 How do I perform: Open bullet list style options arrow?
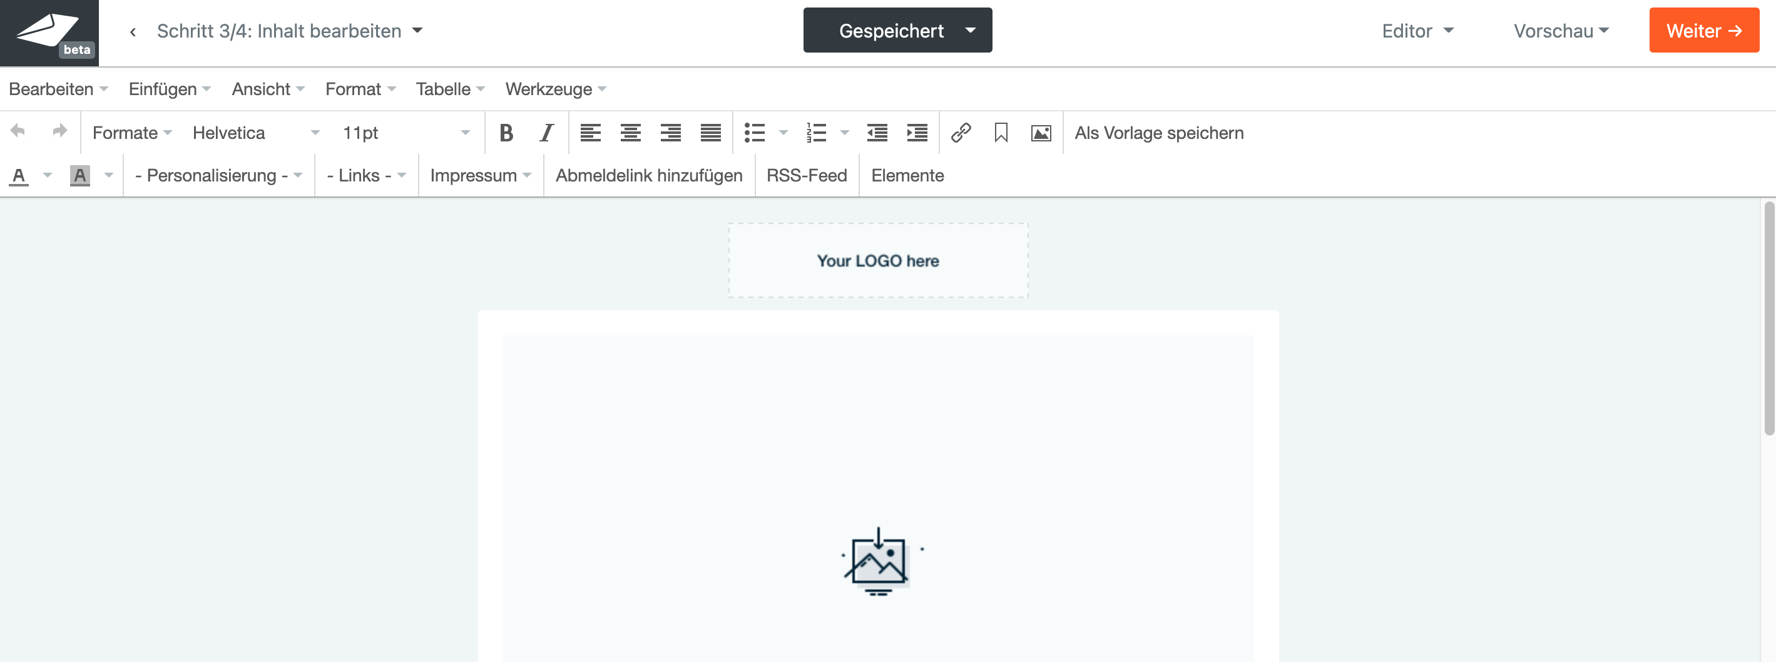(x=783, y=133)
